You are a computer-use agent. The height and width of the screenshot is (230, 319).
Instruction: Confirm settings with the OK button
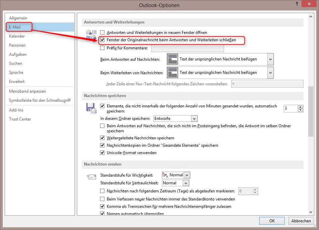point(272,221)
